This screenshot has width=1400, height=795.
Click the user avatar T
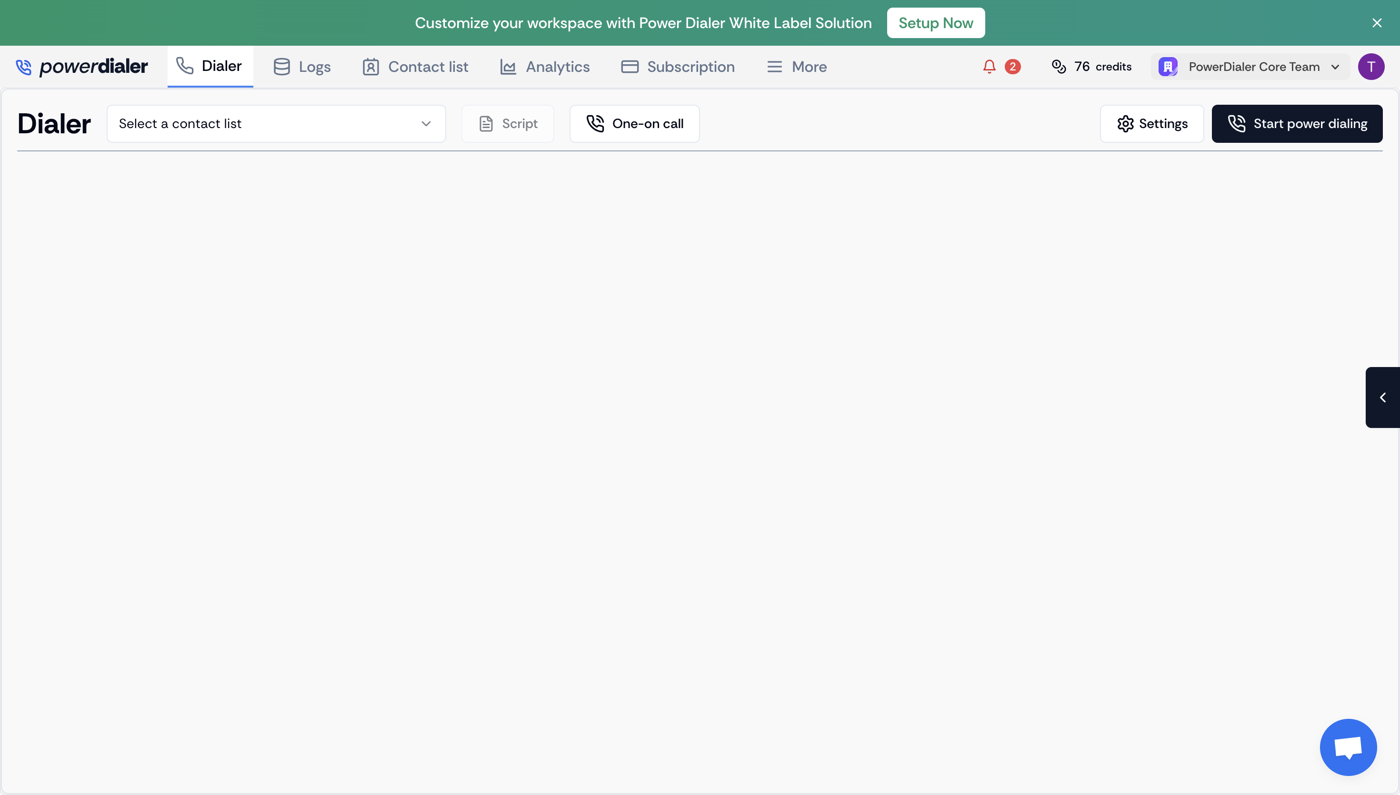coord(1371,66)
